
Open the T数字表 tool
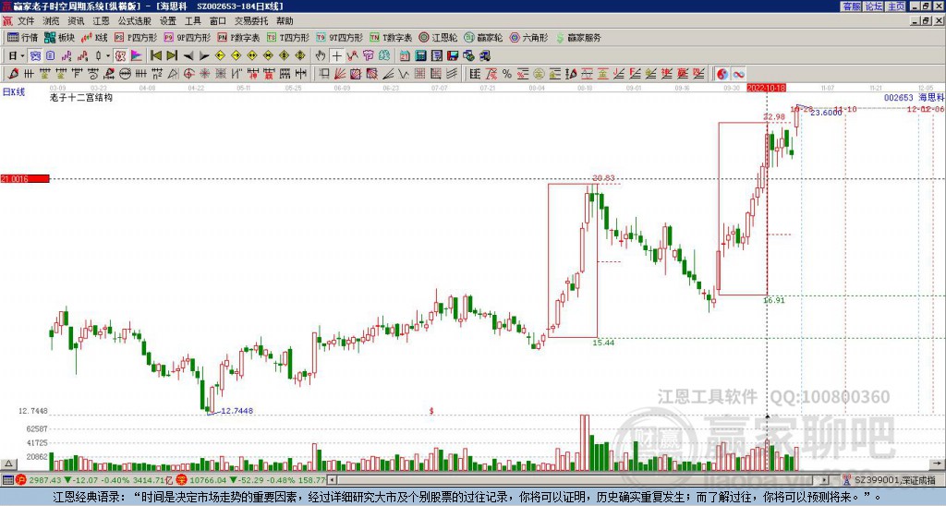coord(391,37)
